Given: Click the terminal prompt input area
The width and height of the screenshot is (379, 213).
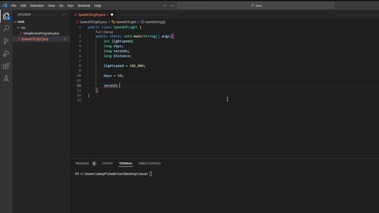Looking at the screenshot, I should pyautogui.click(x=150, y=174).
